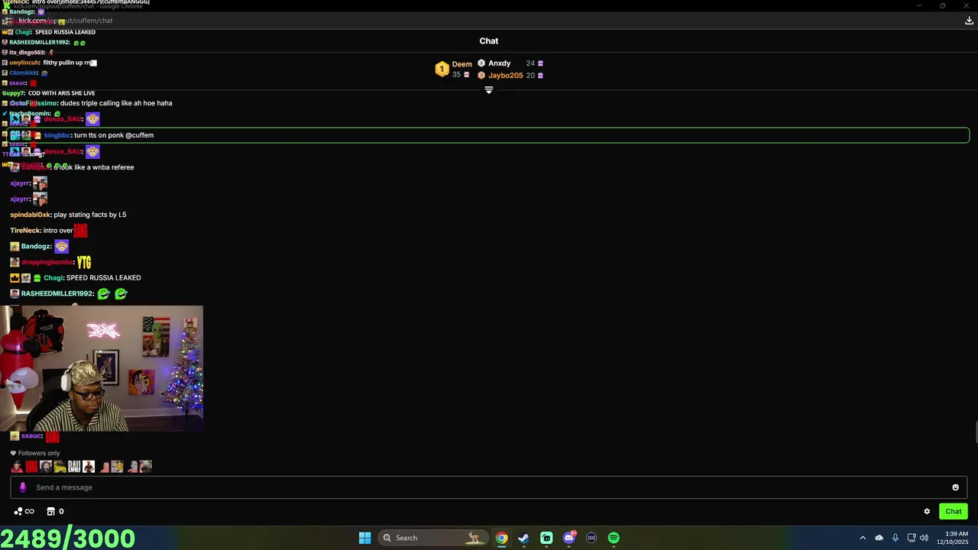The height and width of the screenshot is (550, 978).
Task: Click the BAU text emote in quick emotes
Action: (x=74, y=467)
